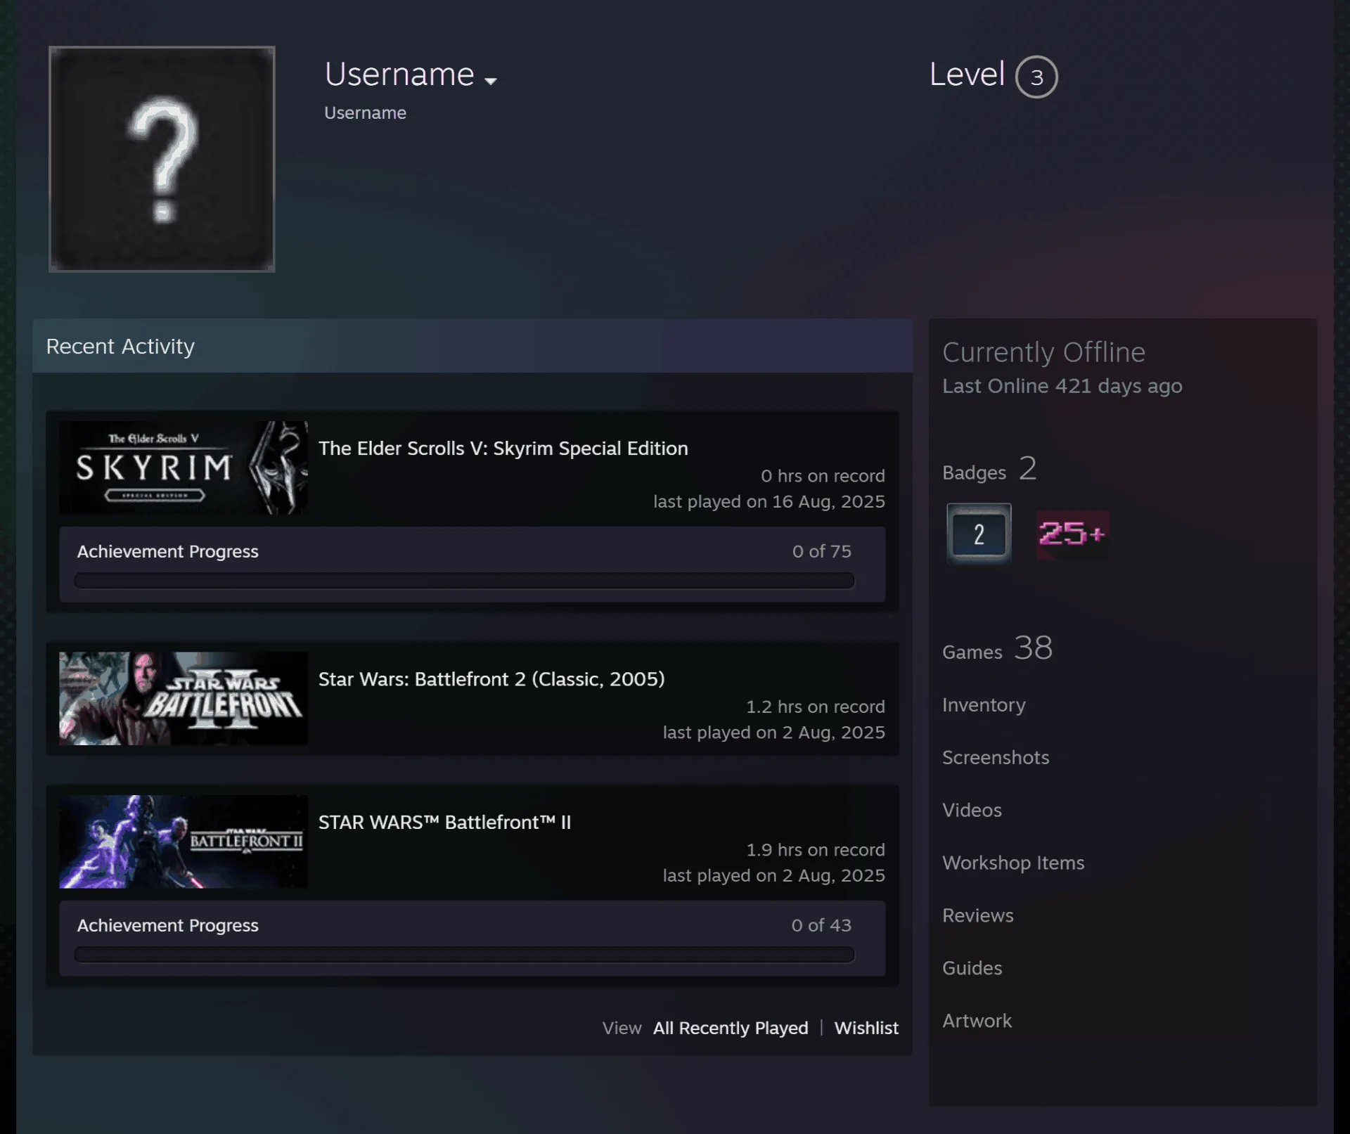Open the pink 25+ badge icon
1350x1134 pixels.
[x=1072, y=534]
